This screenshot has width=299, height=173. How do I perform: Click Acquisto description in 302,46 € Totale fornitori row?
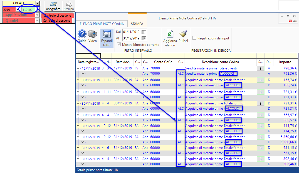(215, 159)
